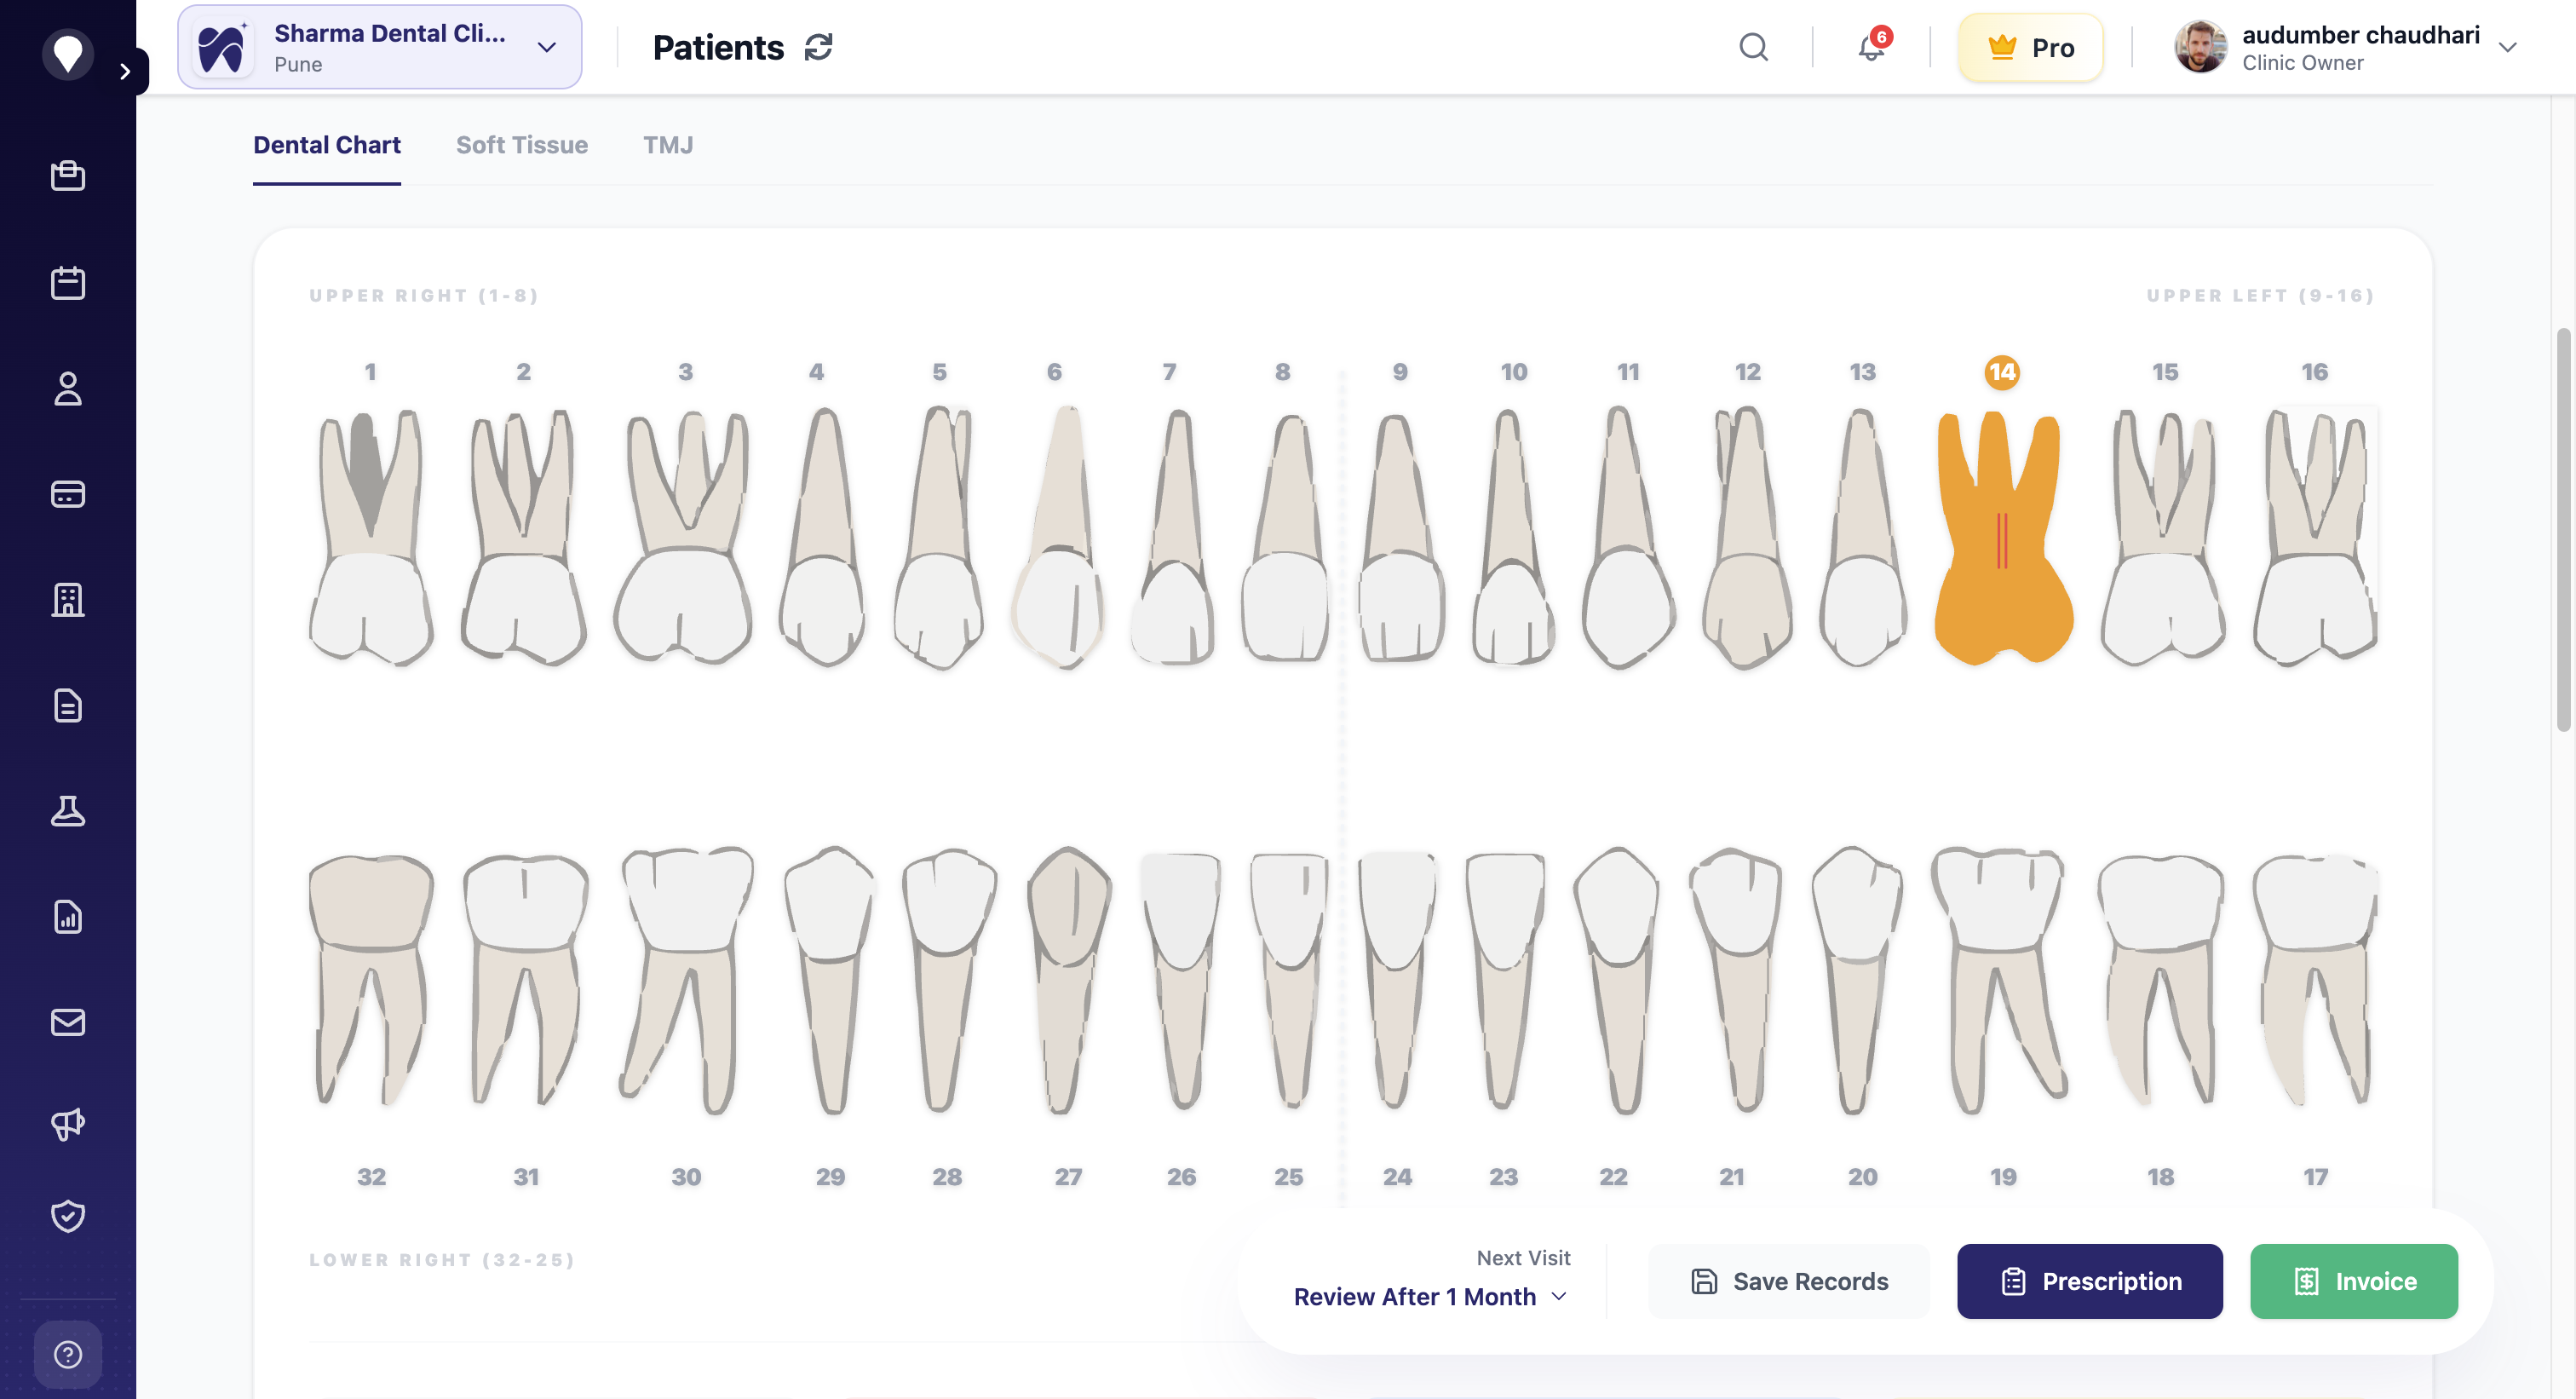Image resolution: width=2576 pixels, height=1399 pixels.
Task: Open the document file sidebar icon
Action: [x=68, y=706]
